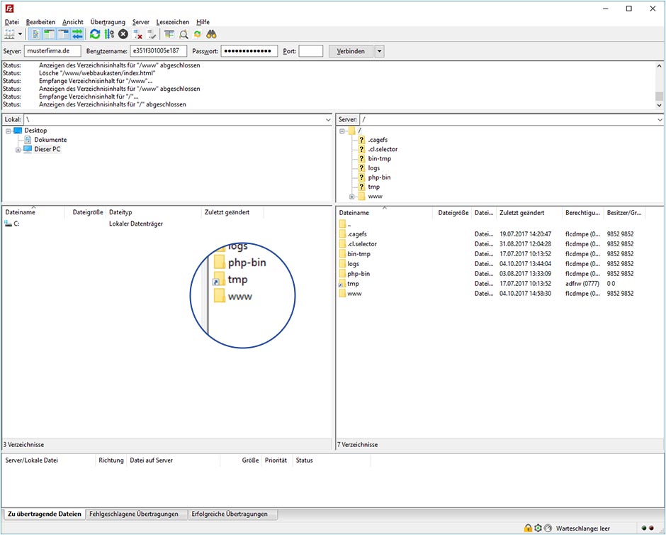The height and width of the screenshot is (535, 666).
Task: Toggle the remote directory tree view
Action: [x=64, y=35]
